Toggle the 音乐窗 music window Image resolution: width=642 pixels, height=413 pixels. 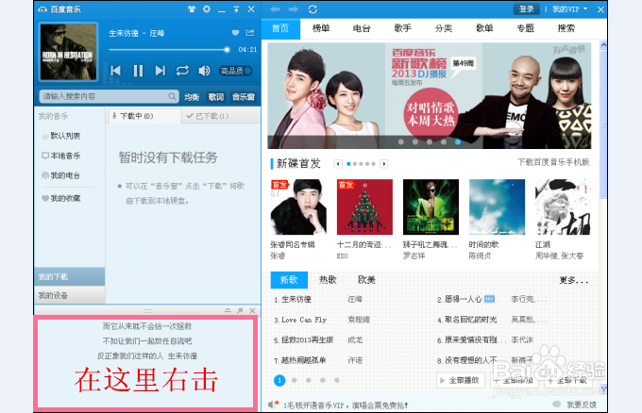244,97
